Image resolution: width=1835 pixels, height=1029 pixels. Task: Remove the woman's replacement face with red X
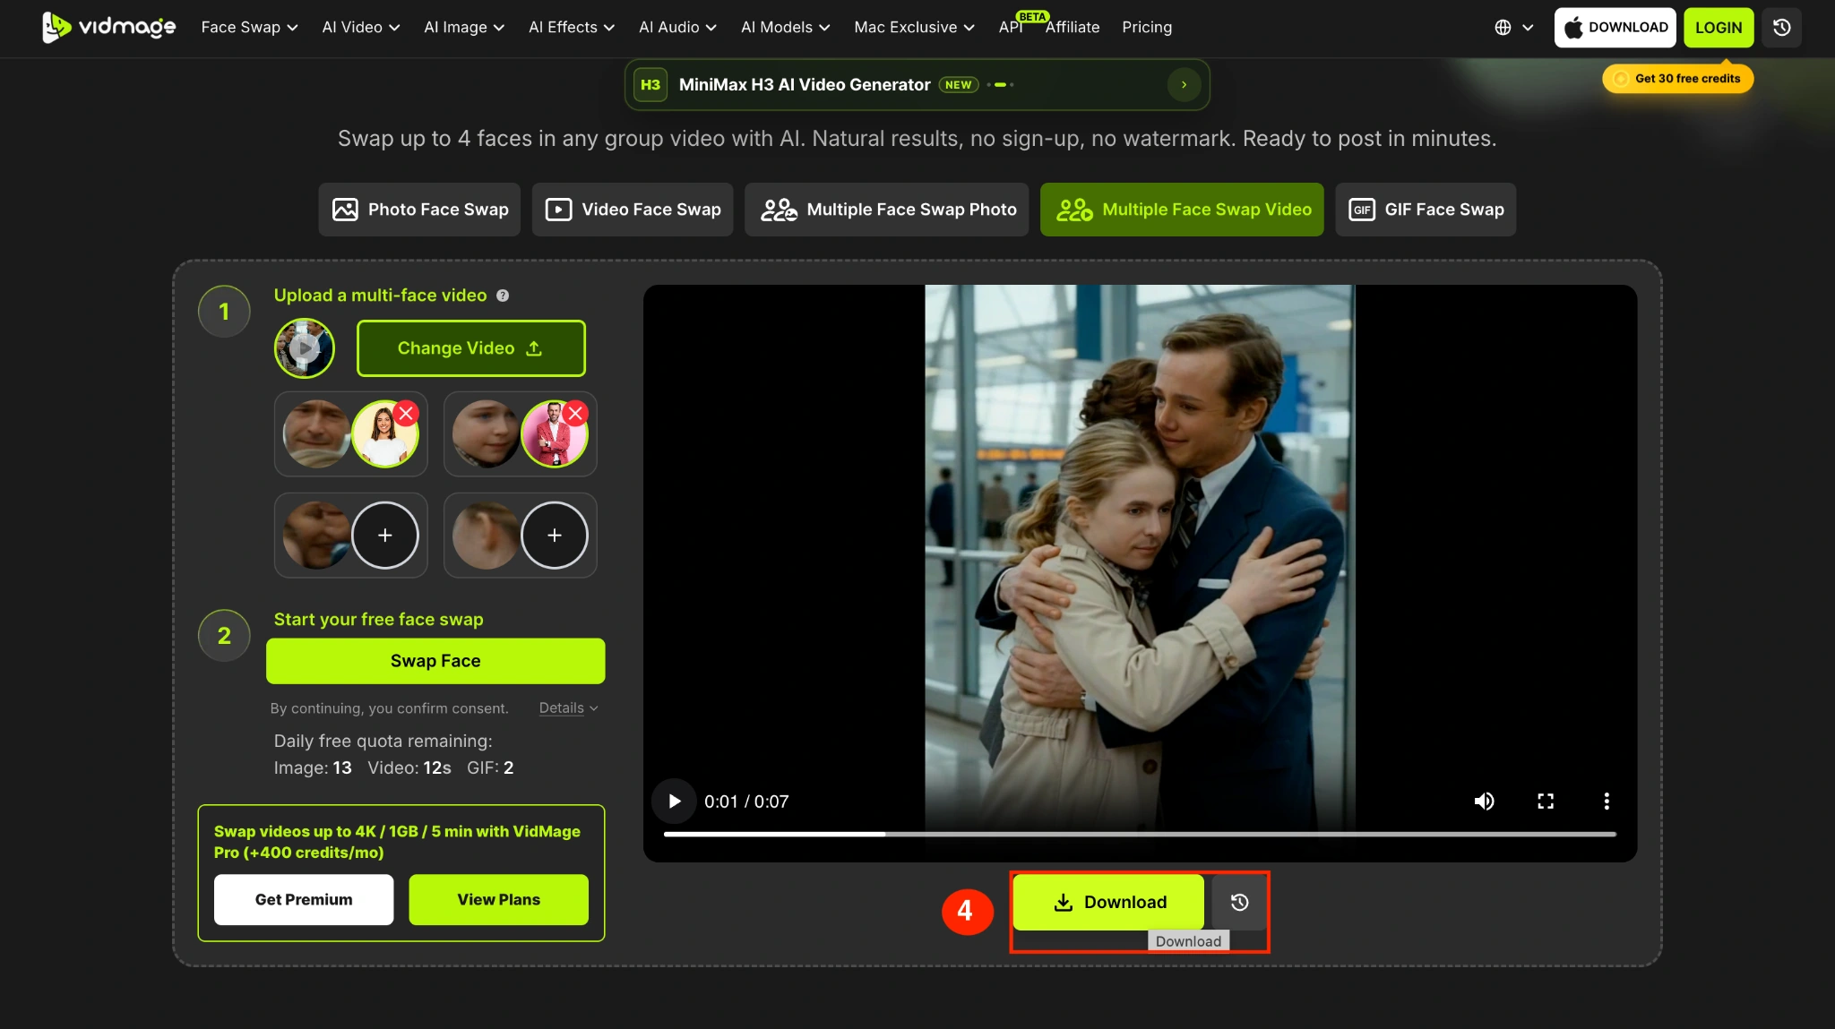click(x=406, y=413)
